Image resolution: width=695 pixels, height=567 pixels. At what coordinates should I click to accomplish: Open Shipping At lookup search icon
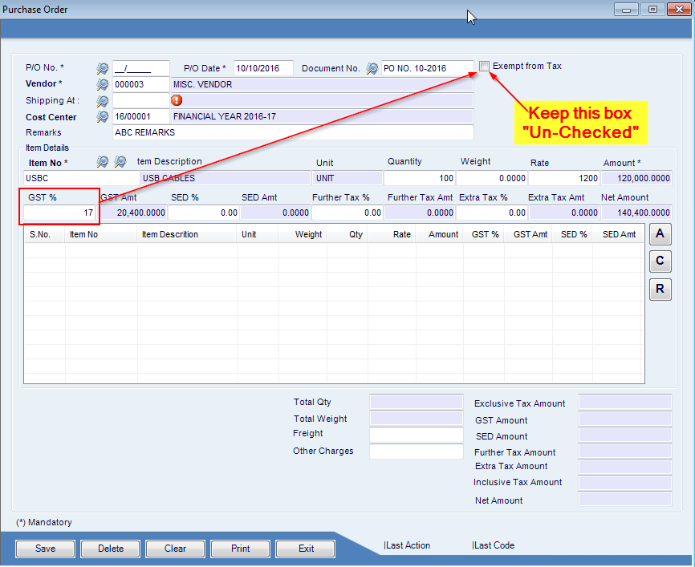(x=103, y=101)
